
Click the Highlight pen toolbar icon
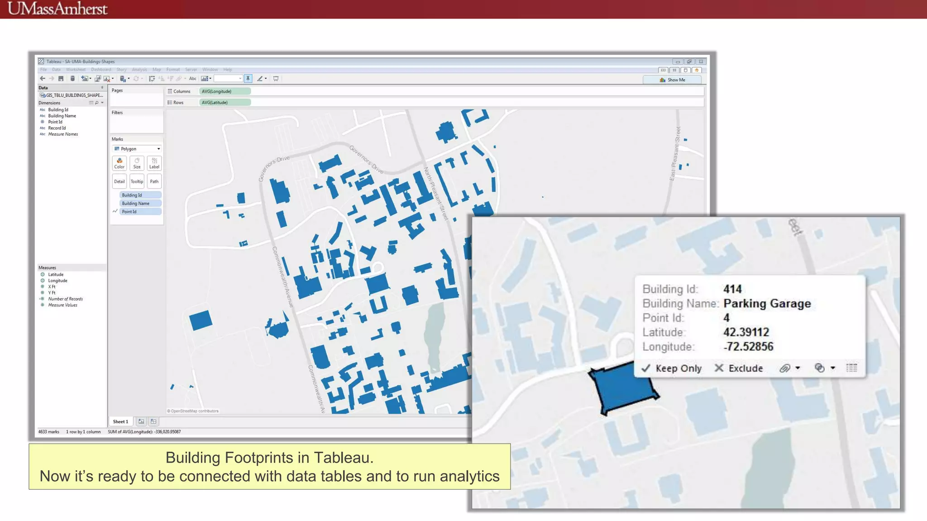click(x=260, y=78)
